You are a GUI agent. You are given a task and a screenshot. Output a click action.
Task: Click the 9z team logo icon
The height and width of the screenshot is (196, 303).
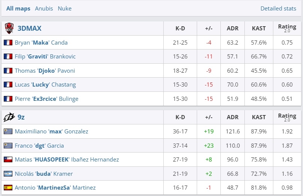(9, 117)
